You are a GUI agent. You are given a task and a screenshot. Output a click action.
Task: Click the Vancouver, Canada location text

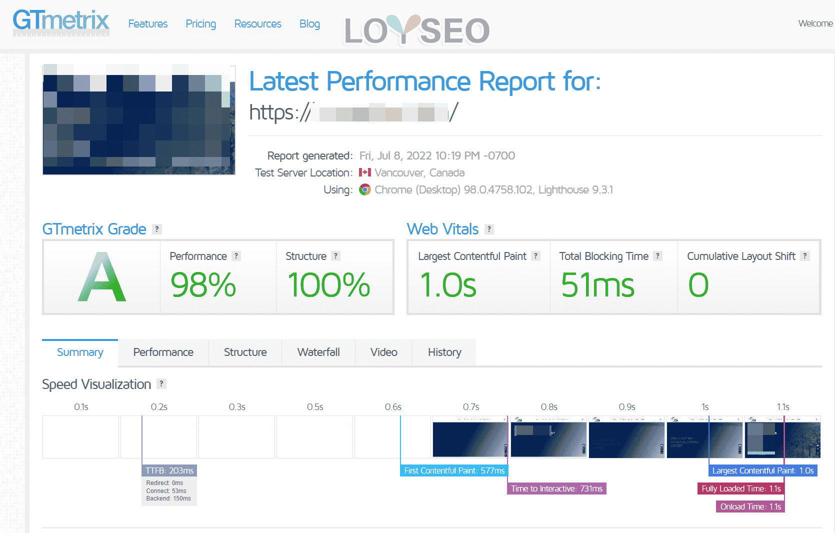419,172
